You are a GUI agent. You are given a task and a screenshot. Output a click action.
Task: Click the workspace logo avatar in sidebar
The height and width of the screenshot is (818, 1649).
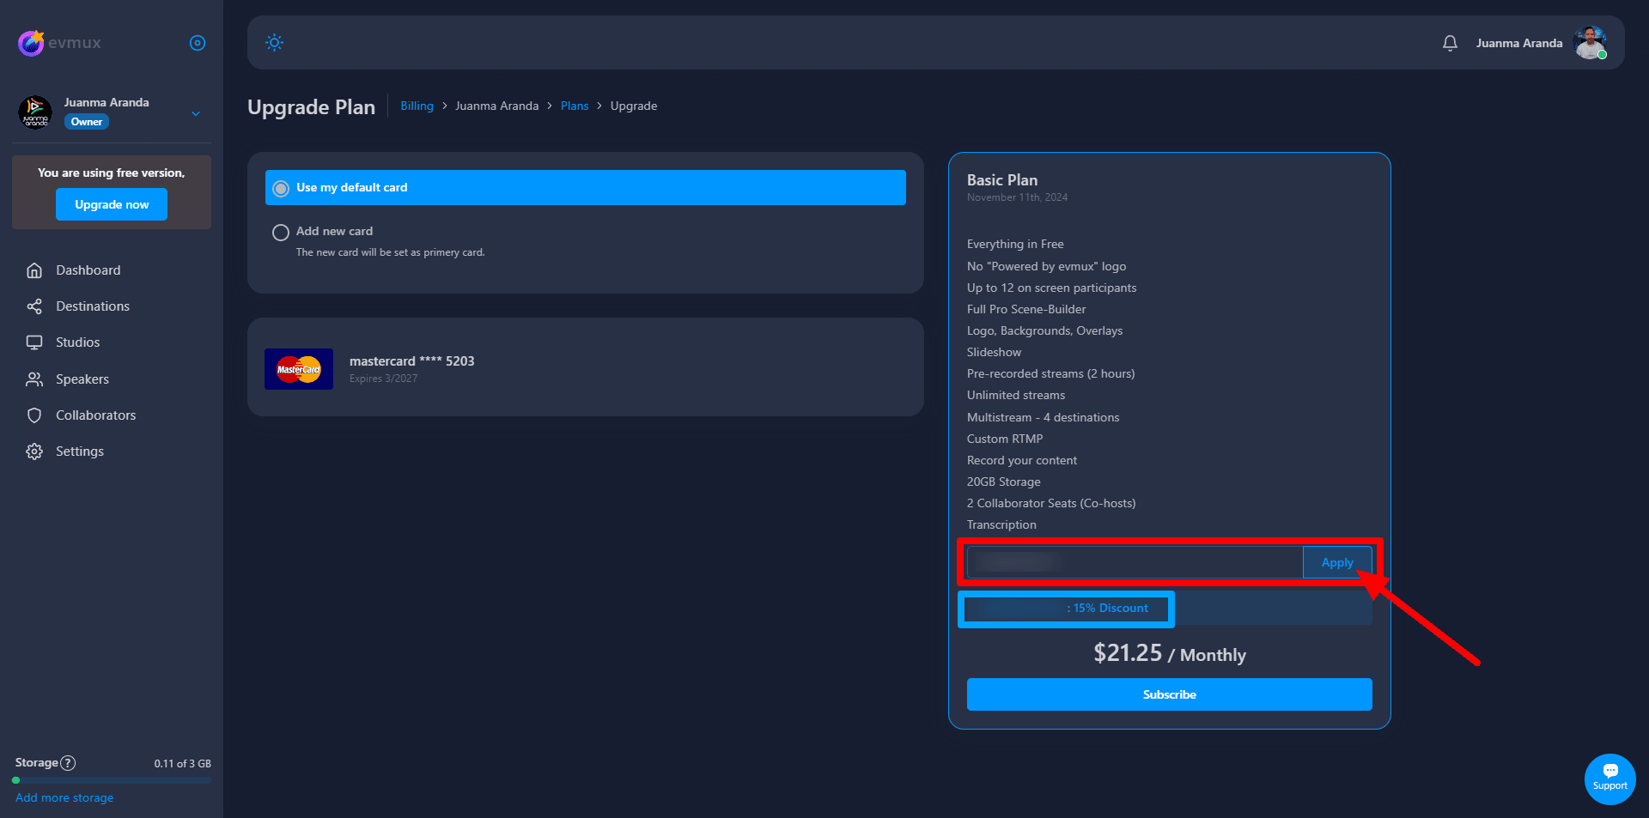pos(35,112)
